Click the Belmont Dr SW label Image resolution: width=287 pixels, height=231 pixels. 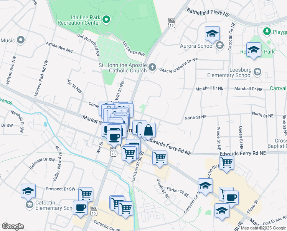coord(42,163)
